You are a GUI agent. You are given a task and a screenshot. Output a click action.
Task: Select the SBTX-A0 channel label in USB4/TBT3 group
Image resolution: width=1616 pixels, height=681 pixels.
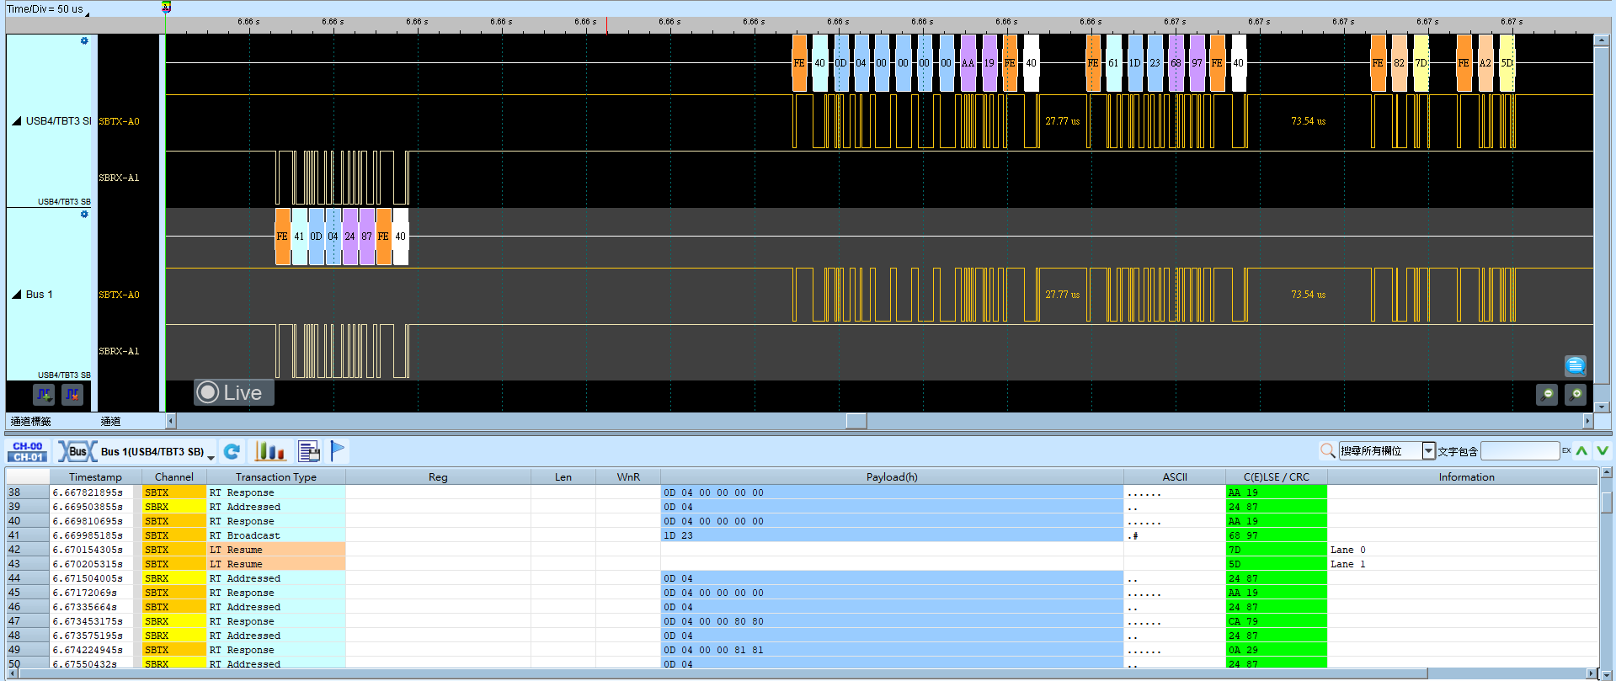click(x=120, y=121)
